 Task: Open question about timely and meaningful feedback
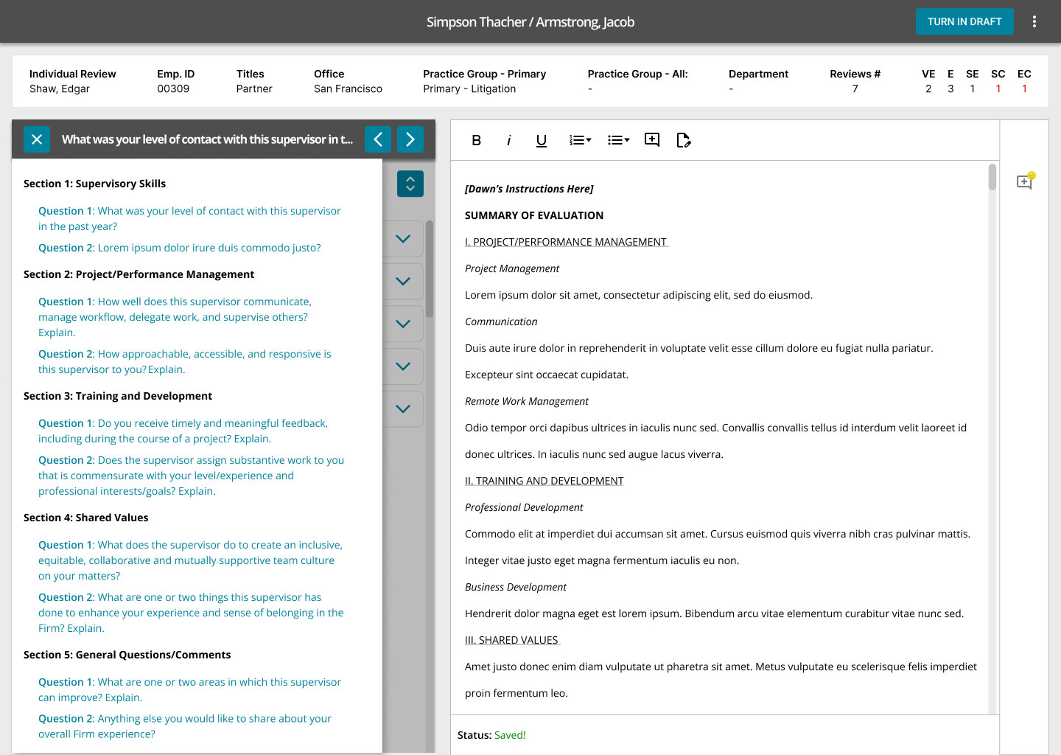click(x=183, y=431)
